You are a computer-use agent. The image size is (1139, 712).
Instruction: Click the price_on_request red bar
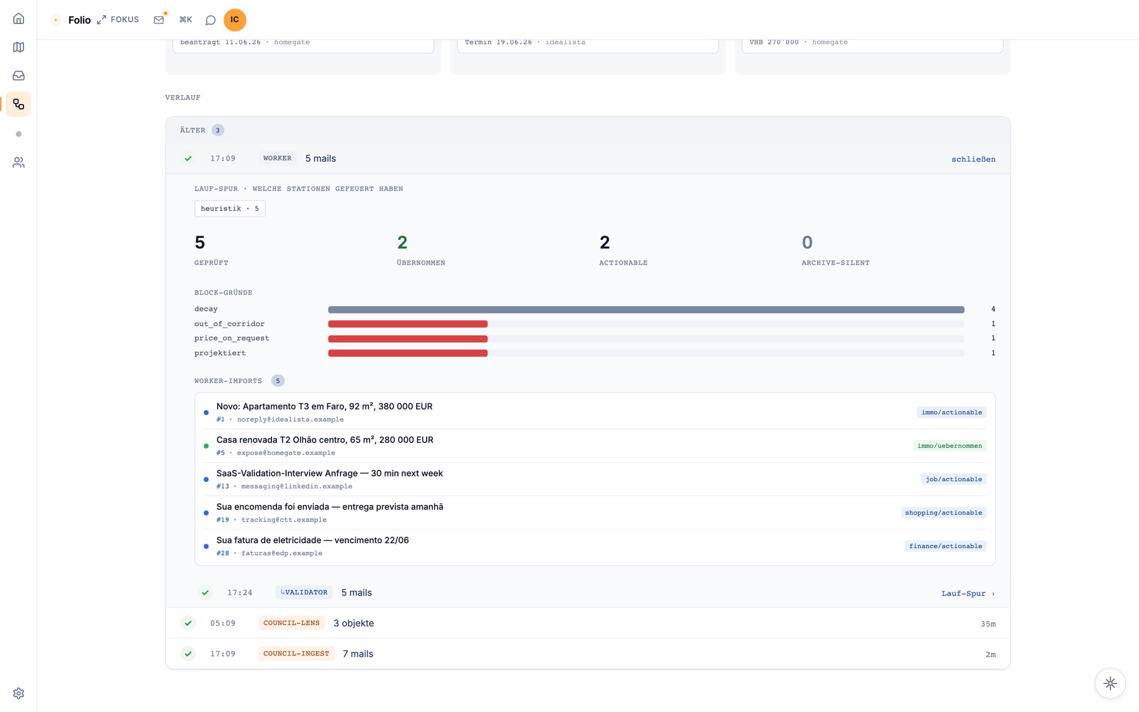(x=408, y=339)
